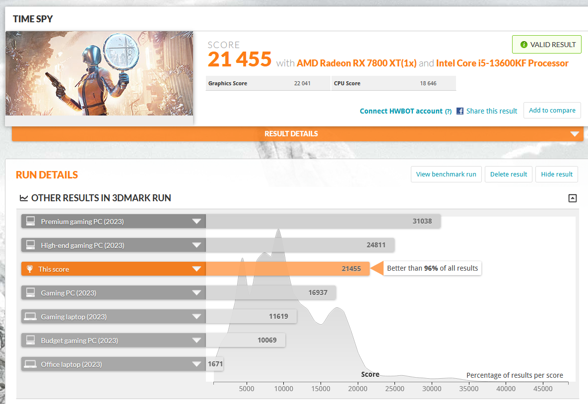
Task: Click Add to compare button
Action: click(x=552, y=110)
